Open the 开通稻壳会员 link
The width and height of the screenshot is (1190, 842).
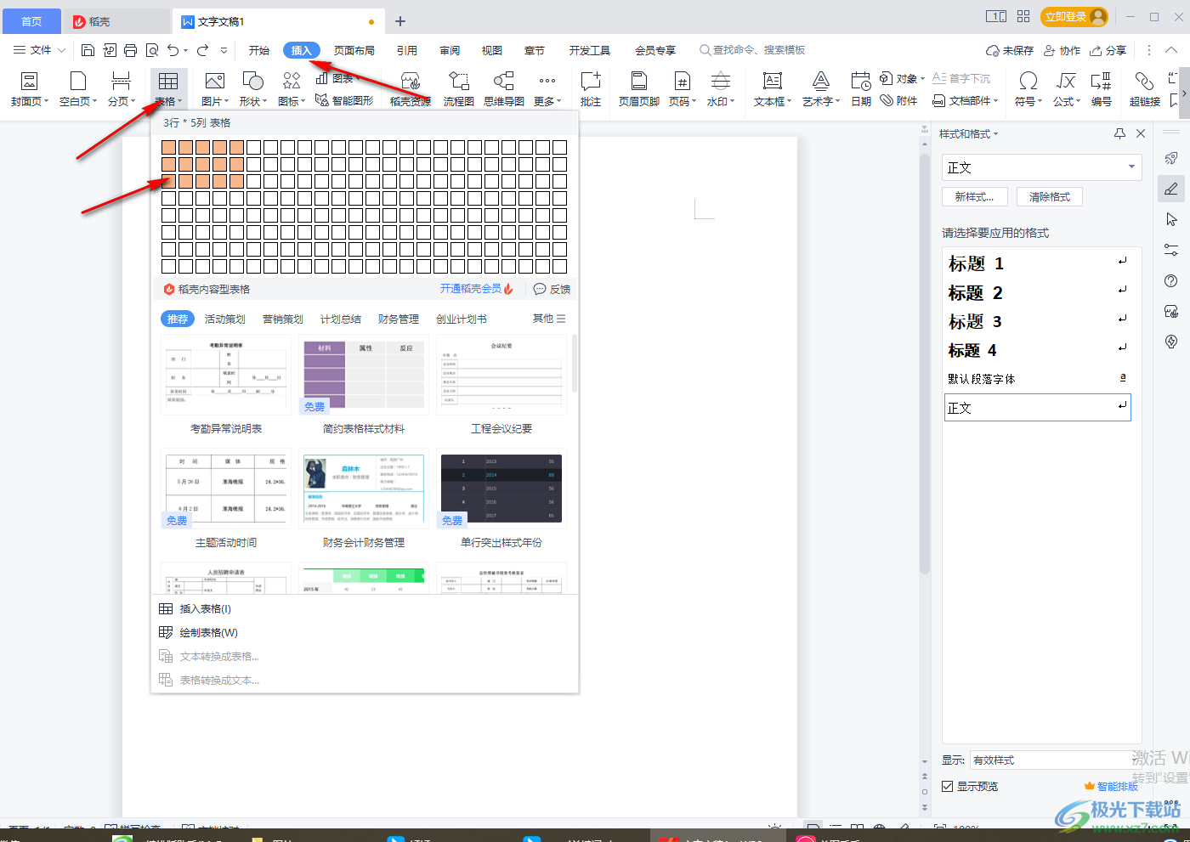click(x=476, y=289)
